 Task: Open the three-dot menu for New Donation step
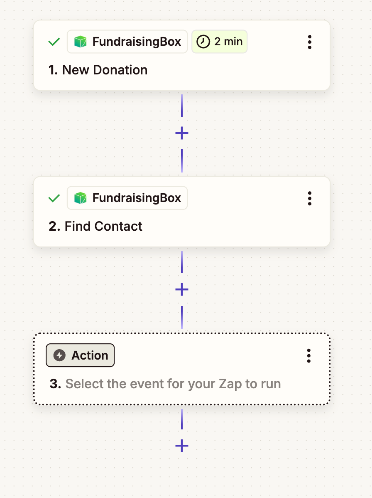pos(309,42)
